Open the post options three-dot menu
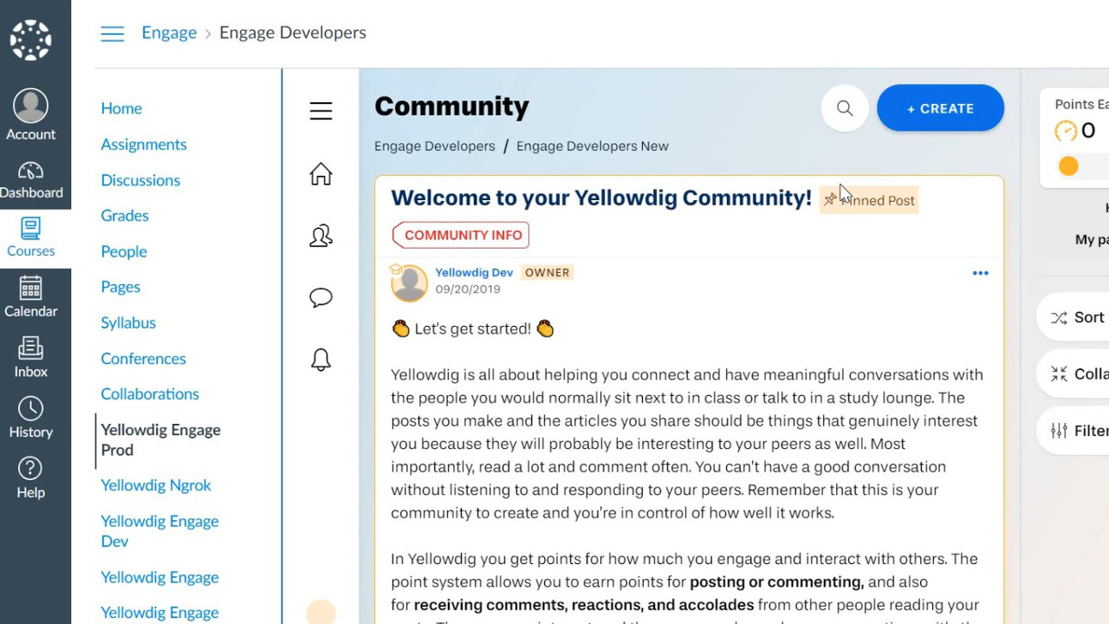1109x624 pixels. [x=981, y=273]
